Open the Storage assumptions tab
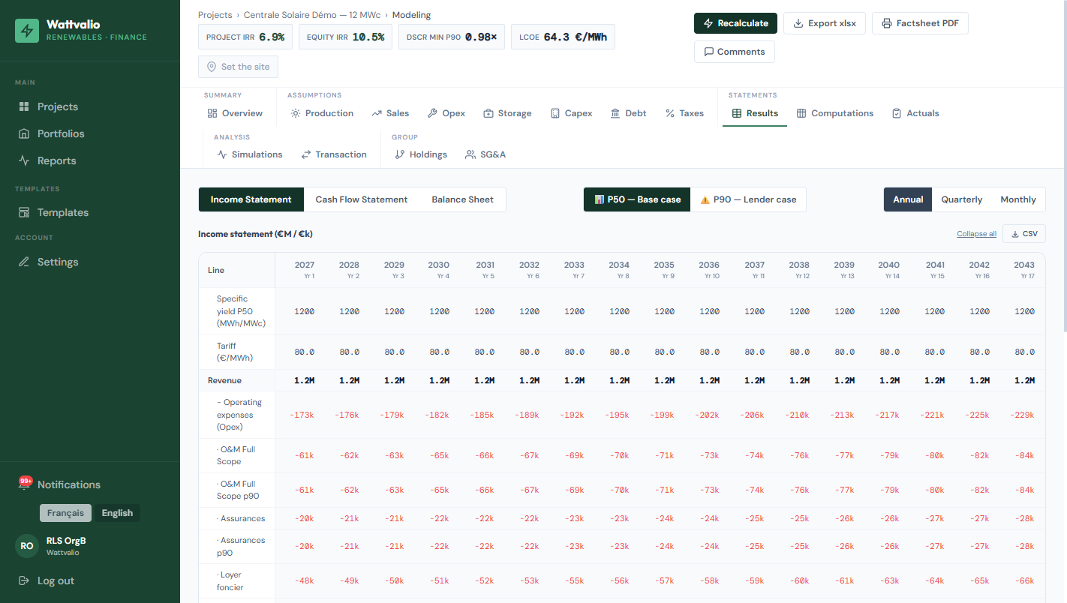Viewport: 1067px width, 603px height. (507, 113)
